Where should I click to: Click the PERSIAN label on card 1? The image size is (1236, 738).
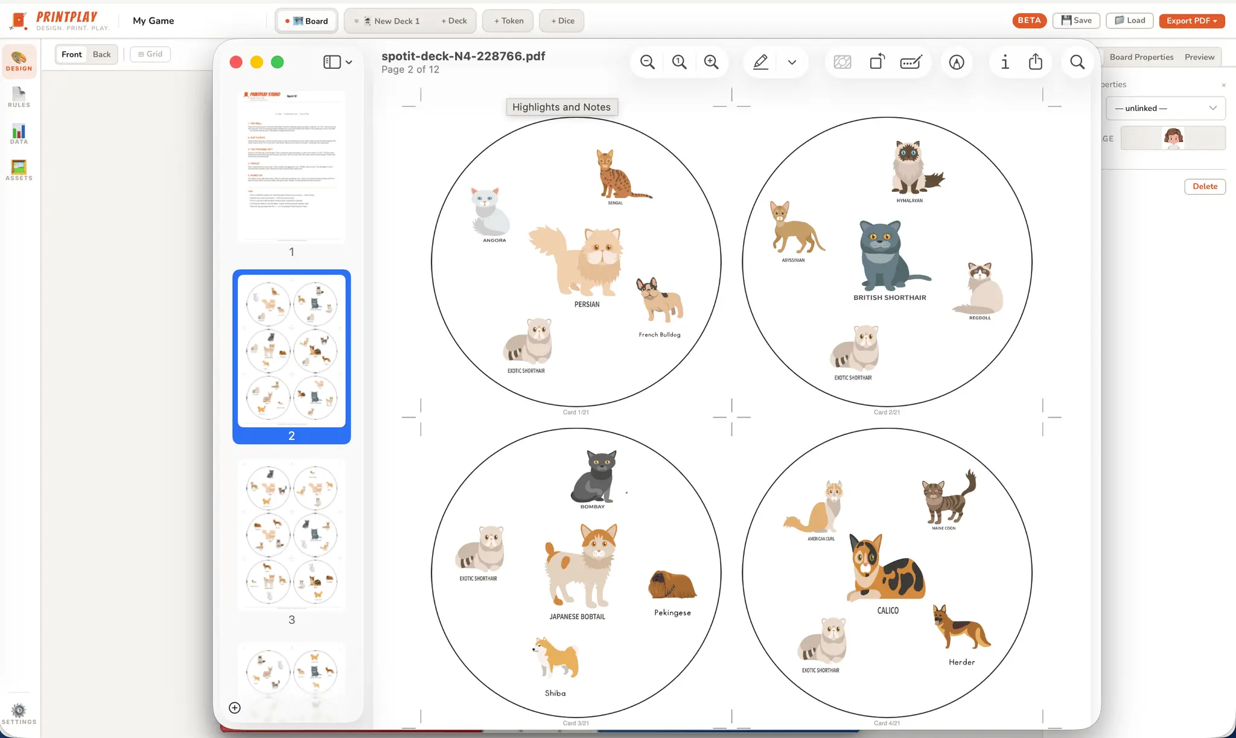click(x=587, y=305)
